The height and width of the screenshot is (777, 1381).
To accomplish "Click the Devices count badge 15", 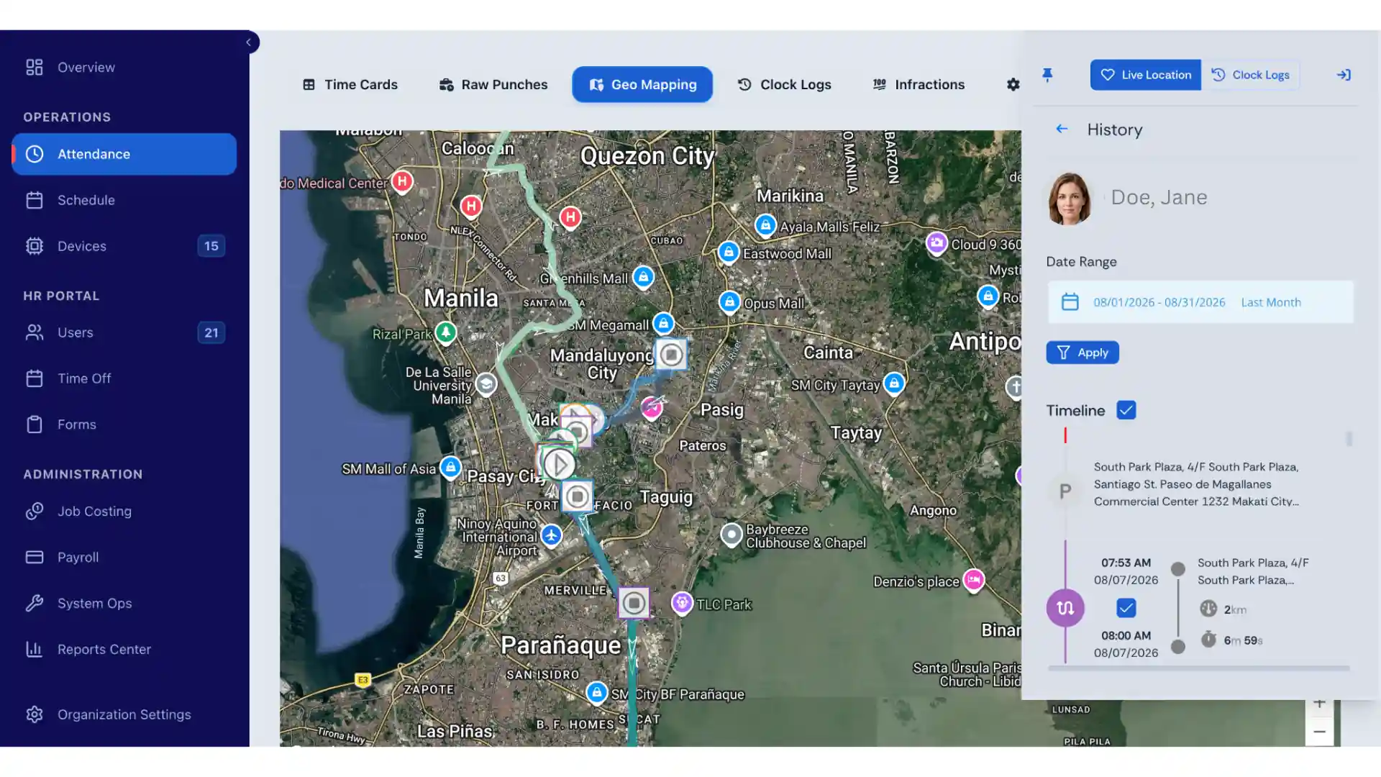I will [x=211, y=246].
